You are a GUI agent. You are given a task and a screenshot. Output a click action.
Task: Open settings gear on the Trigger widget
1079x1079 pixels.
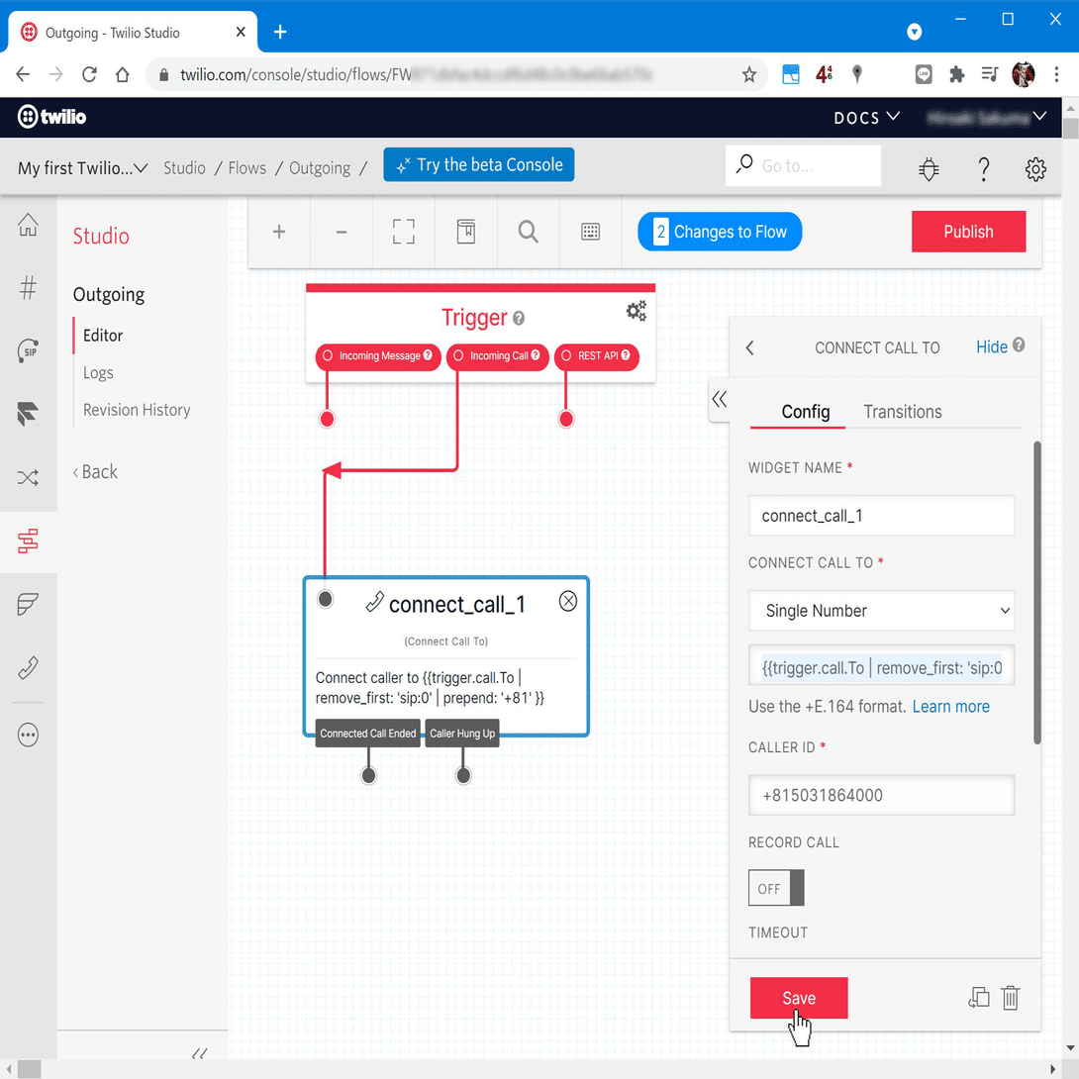[637, 310]
